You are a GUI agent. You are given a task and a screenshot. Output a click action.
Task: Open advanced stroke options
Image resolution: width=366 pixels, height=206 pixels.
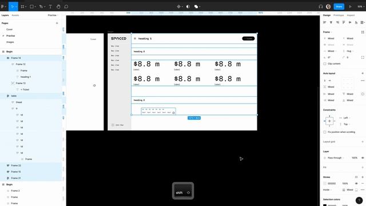pos(363,189)
